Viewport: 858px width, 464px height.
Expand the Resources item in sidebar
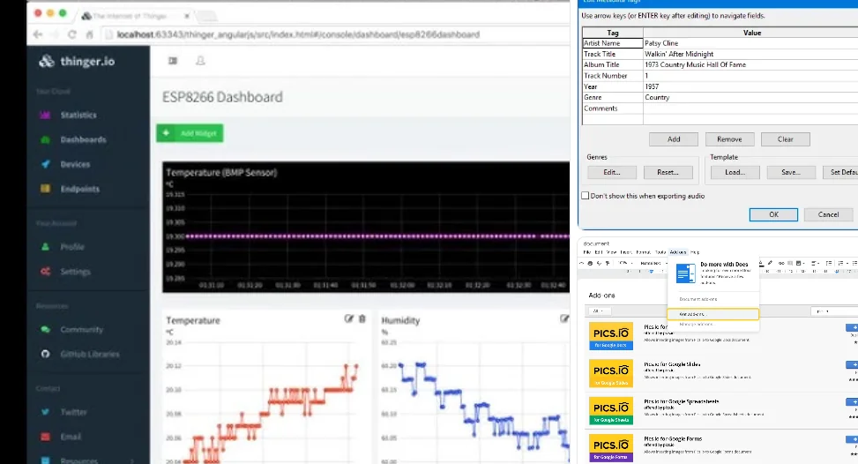click(79, 460)
